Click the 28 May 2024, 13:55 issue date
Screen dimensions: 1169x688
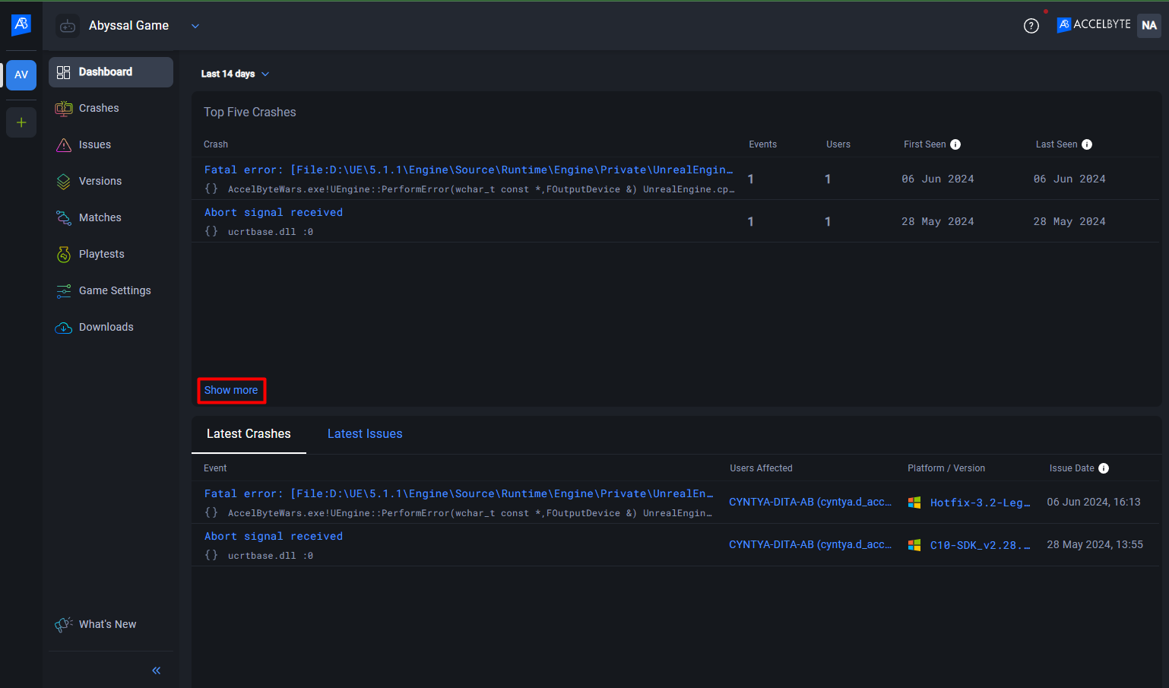point(1095,544)
